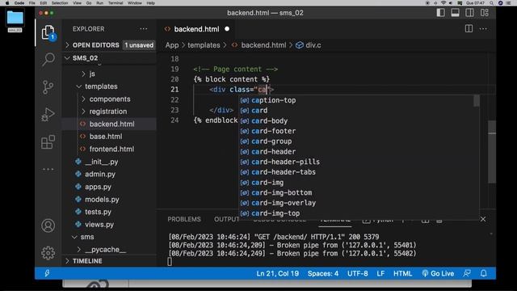Open notifications bell in status bar

(x=483, y=273)
